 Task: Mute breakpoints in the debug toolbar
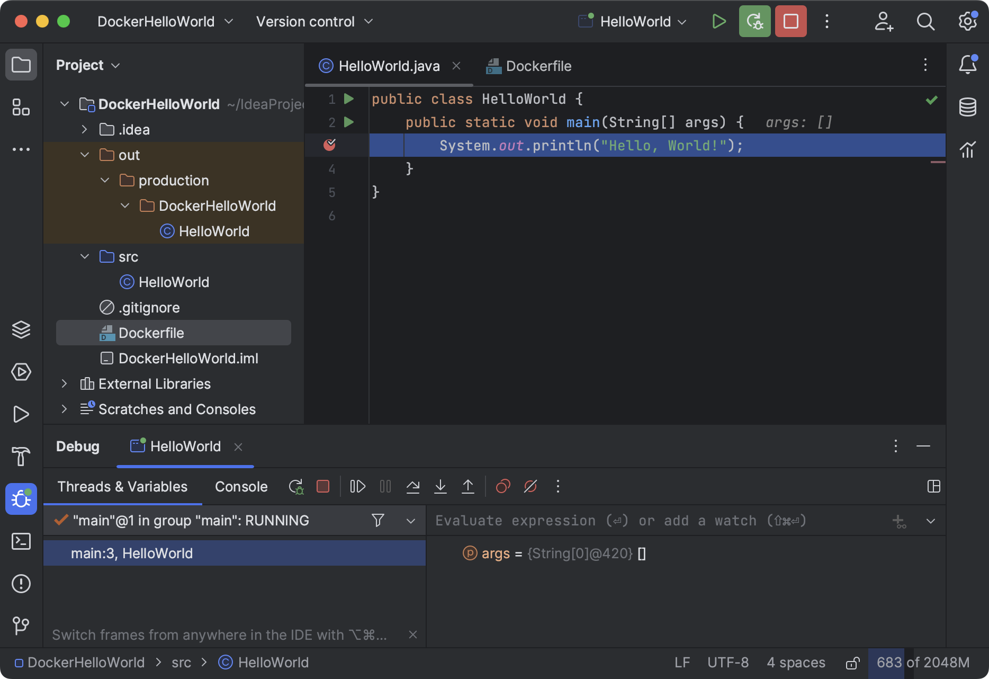coord(530,486)
